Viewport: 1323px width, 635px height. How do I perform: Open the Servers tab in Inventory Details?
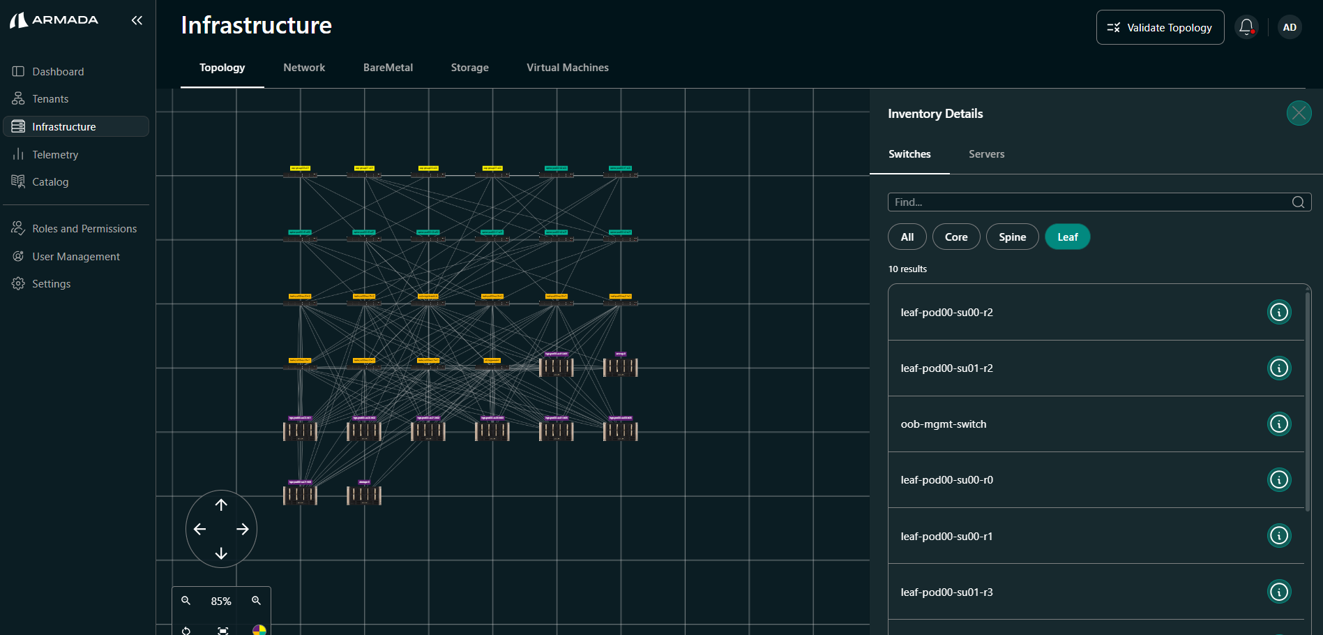coord(986,154)
